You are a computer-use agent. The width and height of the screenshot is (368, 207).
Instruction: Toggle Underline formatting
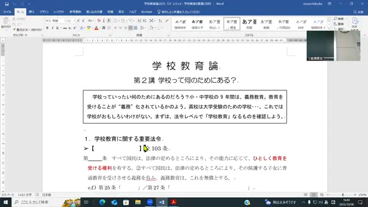pyautogui.click(x=57, y=28)
